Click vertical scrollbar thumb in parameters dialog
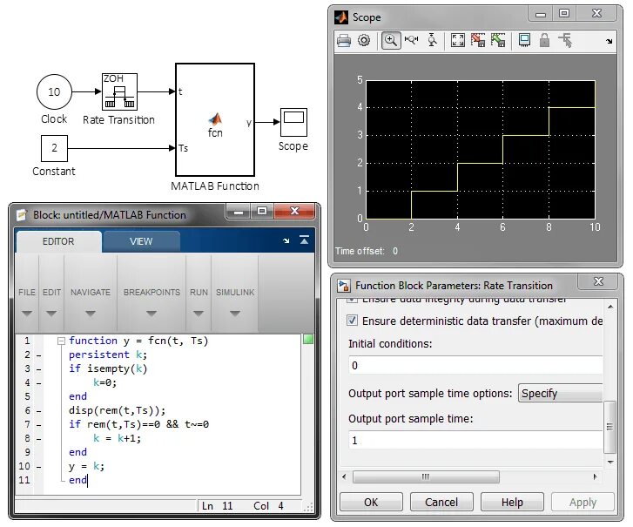The image size is (633, 527). [609, 427]
